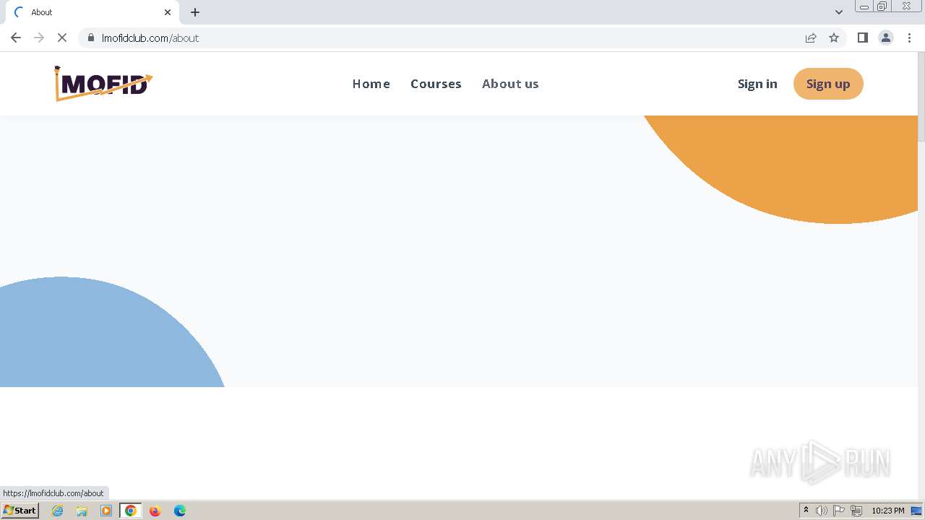Click the Sign up button
Viewport: 925px width, 520px height.
[828, 84]
